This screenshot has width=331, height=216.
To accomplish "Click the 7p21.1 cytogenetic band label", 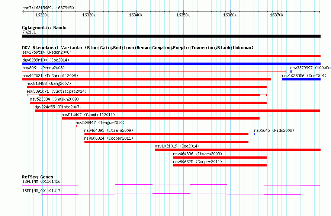I will pyautogui.click(x=29, y=32).
